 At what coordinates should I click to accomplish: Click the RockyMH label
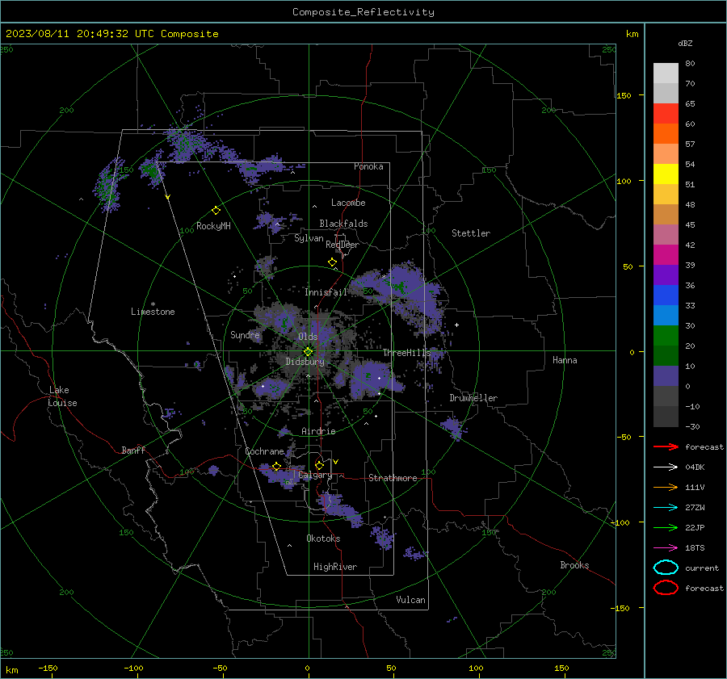[213, 226]
